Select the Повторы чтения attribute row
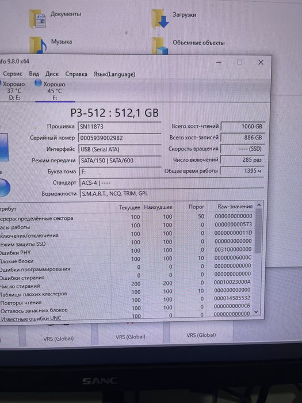Viewport: 302px width, 403px height. (x=127, y=301)
